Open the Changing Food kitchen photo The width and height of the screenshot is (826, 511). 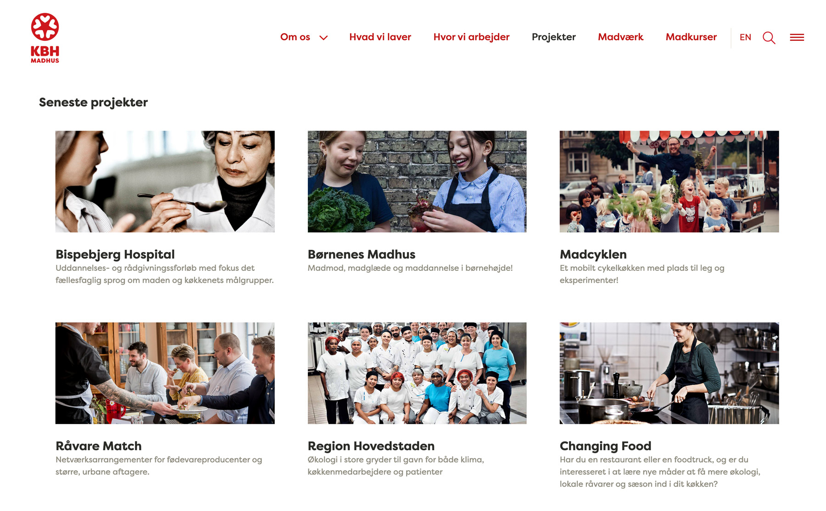pyautogui.click(x=669, y=373)
